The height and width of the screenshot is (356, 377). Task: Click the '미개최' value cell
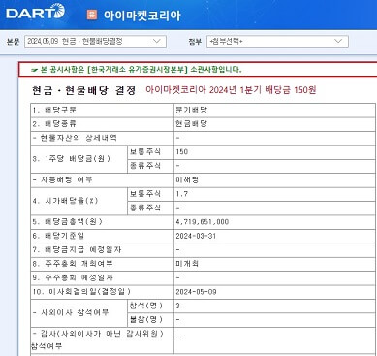pos(187,264)
